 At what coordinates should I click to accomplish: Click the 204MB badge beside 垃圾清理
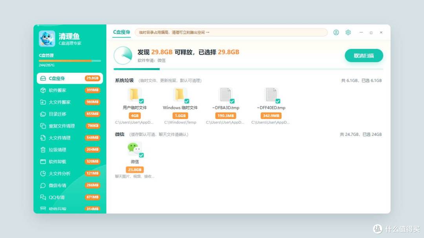pos(93,149)
